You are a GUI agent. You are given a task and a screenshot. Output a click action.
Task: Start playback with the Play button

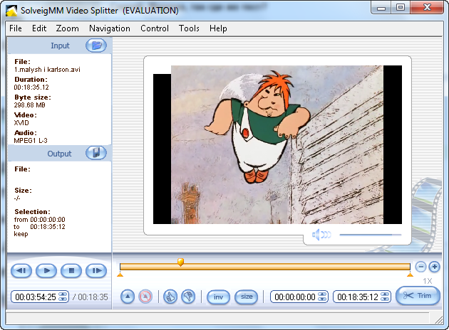tap(46, 270)
